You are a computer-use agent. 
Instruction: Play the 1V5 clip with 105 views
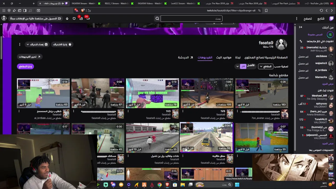click(x=207, y=93)
